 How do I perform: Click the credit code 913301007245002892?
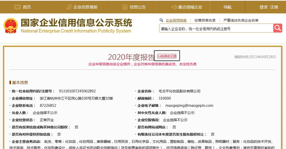pos(77,91)
